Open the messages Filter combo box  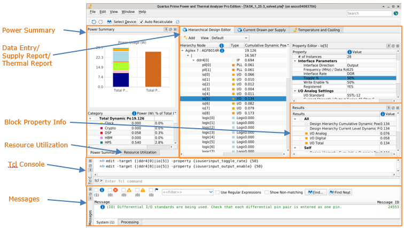click(187, 192)
